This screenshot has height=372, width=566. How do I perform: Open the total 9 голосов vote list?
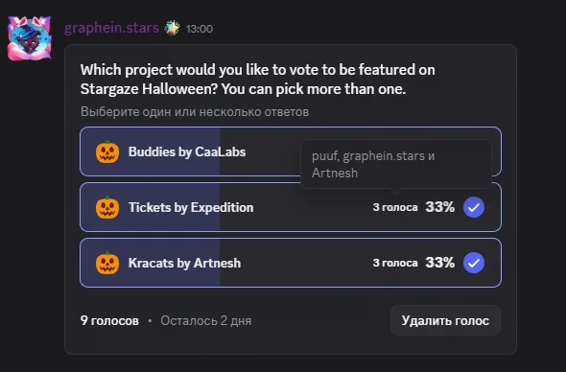point(109,321)
